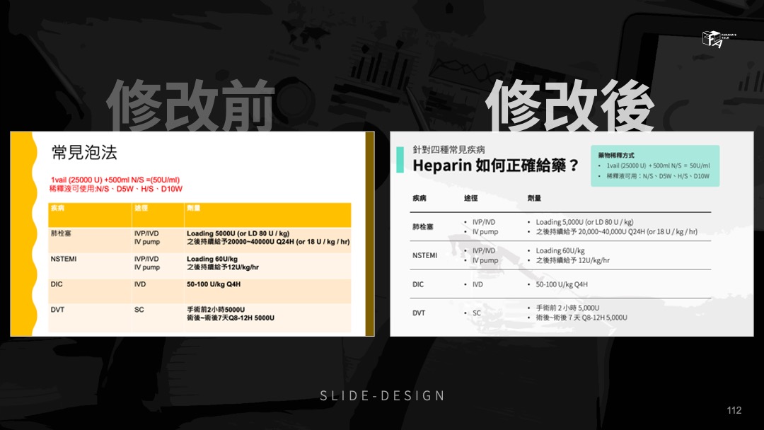Click the 常見泡法 title
The height and width of the screenshot is (430, 764).
click(x=84, y=152)
